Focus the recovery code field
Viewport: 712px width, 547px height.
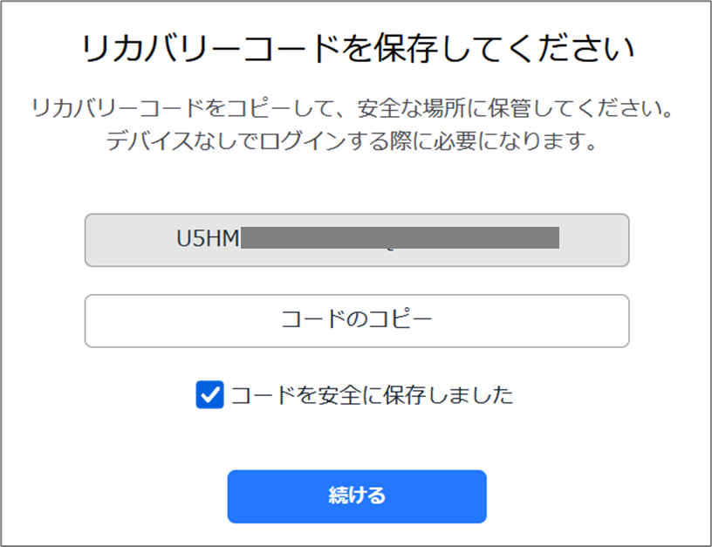click(x=356, y=240)
